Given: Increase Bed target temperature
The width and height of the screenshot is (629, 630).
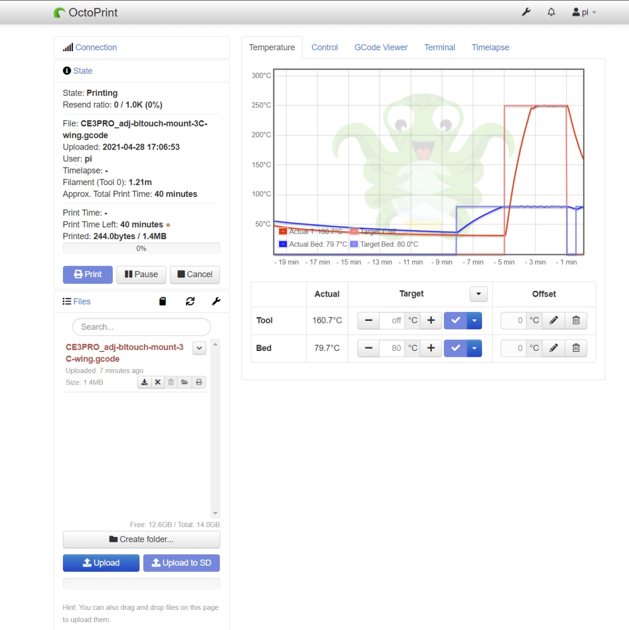Looking at the screenshot, I should (x=431, y=348).
